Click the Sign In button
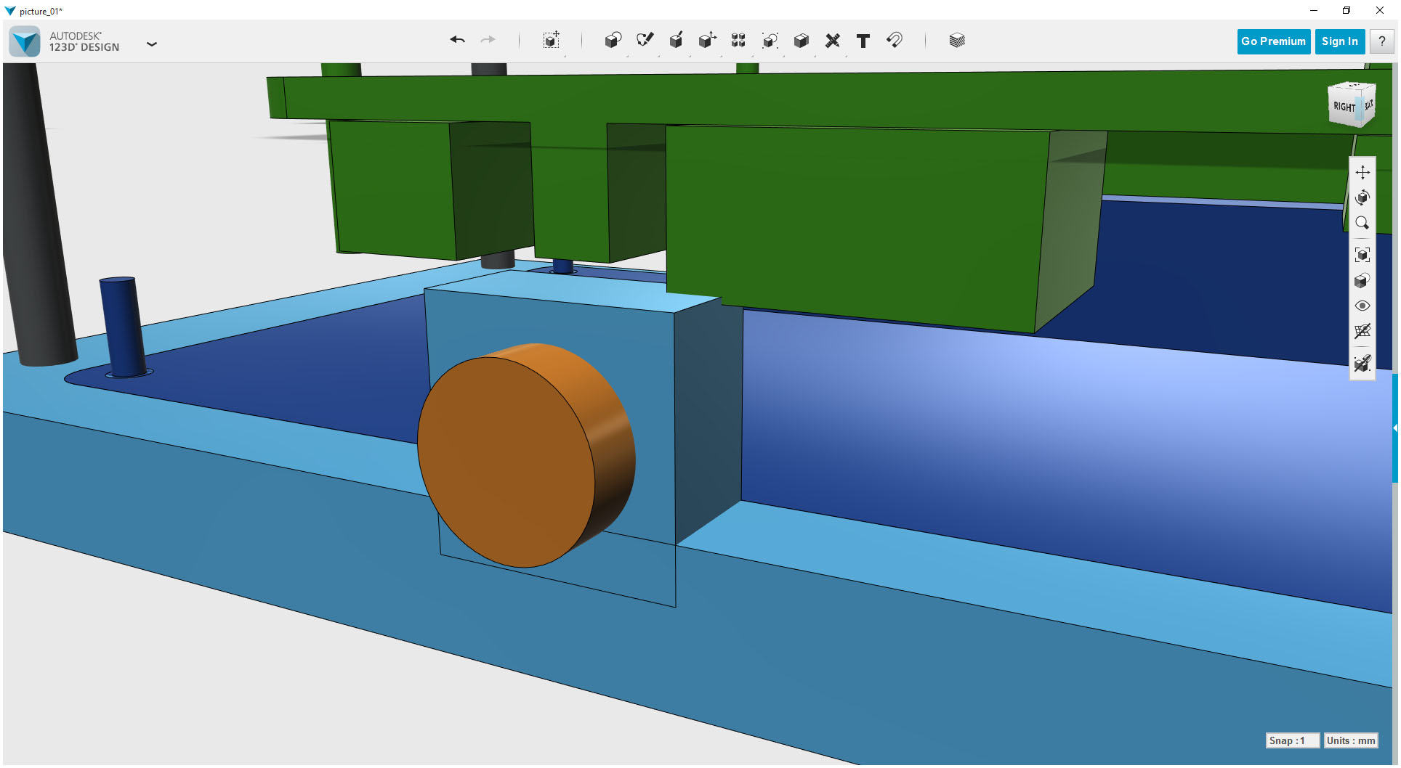This screenshot has width=1401, height=768. click(x=1339, y=41)
